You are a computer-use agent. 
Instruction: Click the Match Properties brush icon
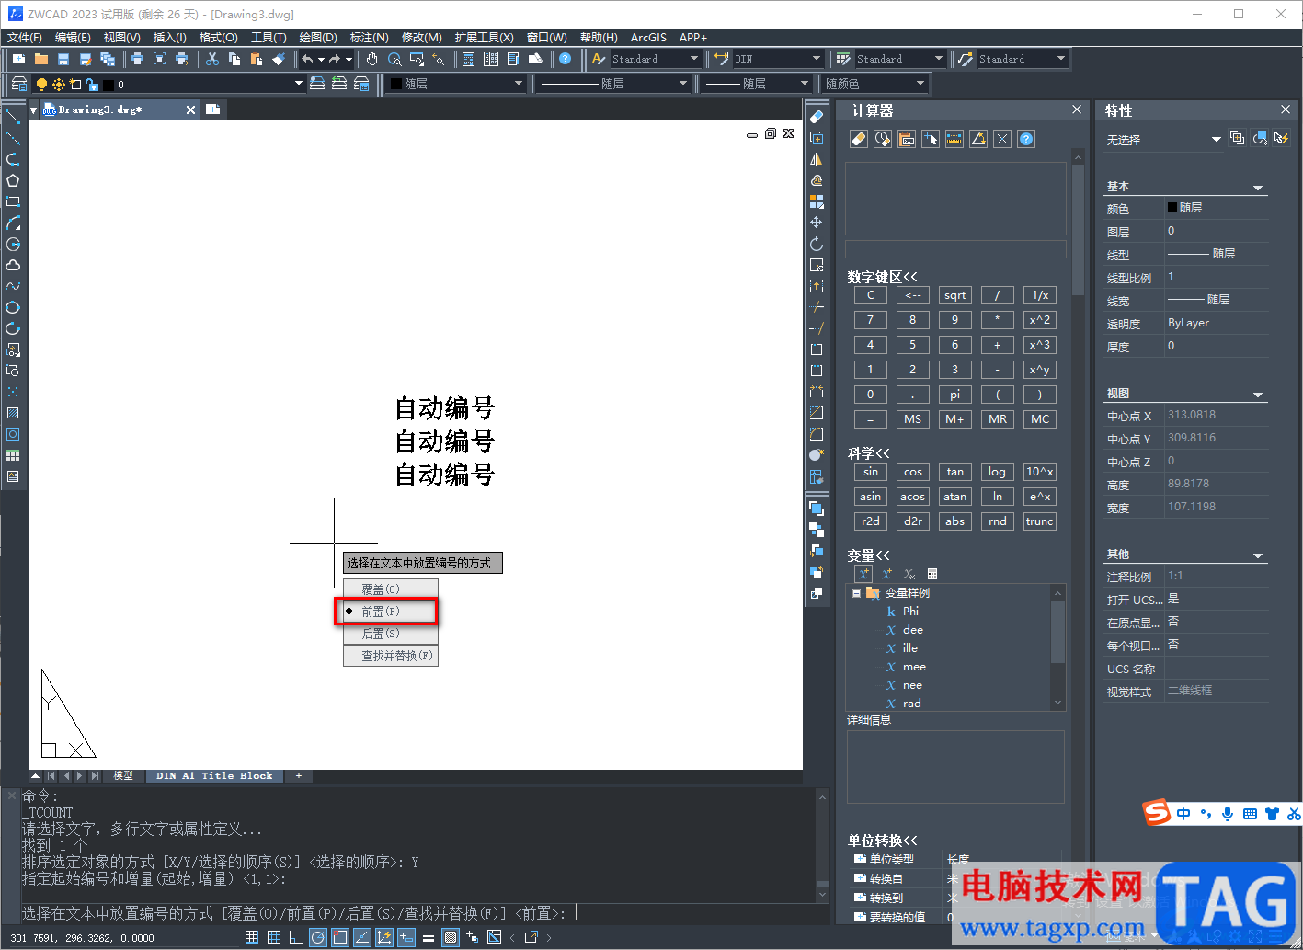click(279, 59)
